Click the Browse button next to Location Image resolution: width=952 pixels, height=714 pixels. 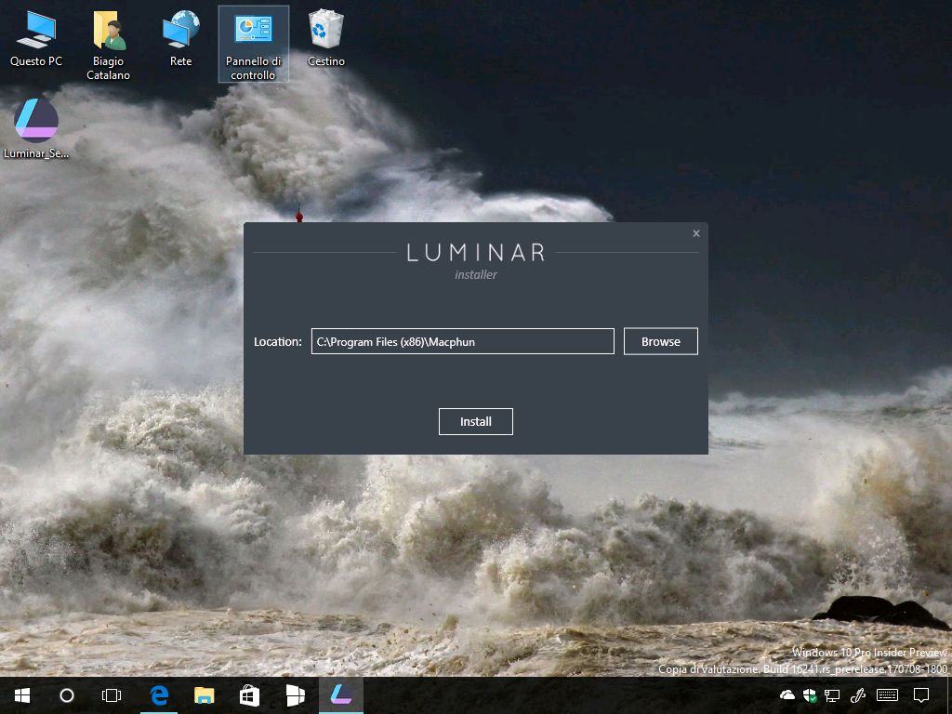661,341
